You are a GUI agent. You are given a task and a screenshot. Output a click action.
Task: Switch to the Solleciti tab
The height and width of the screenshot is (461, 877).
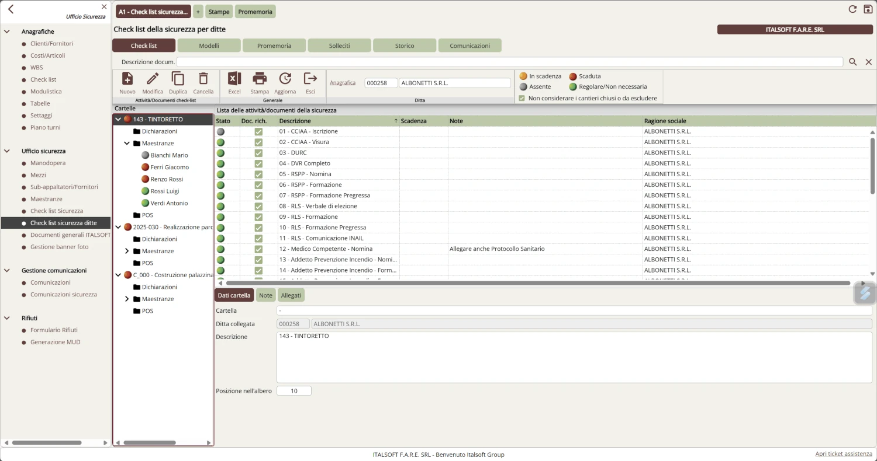coord(339,46)
